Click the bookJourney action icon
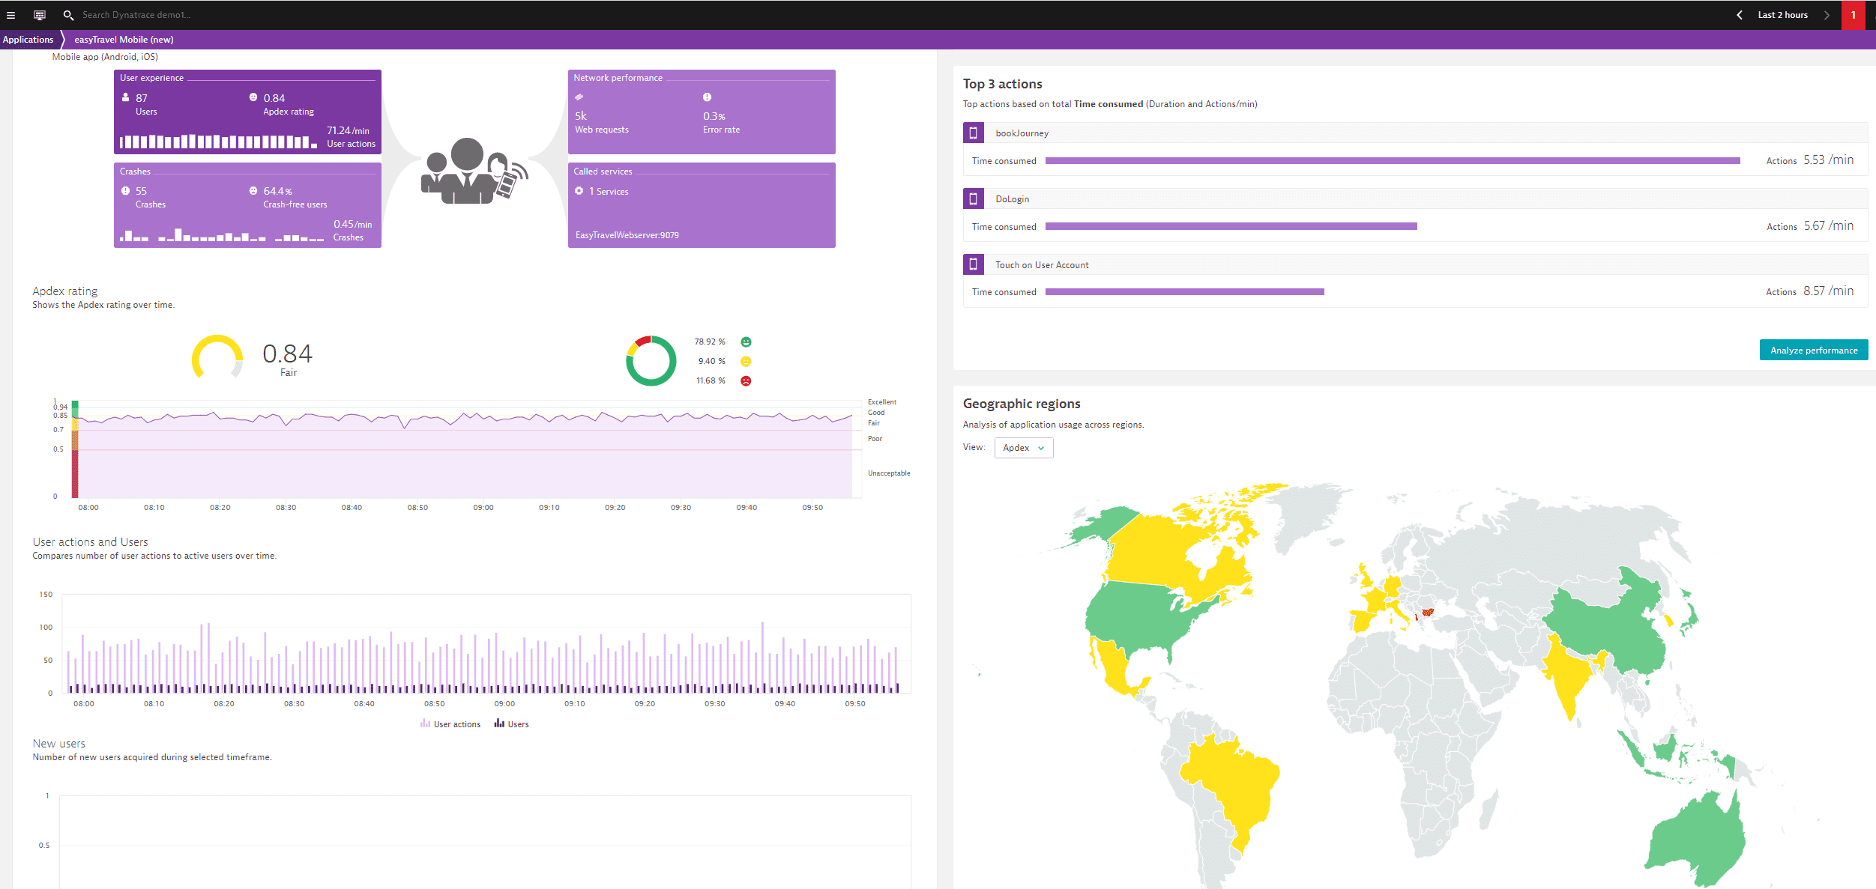Viewport: 1876px width, 889px height. [x=974, y=133]
